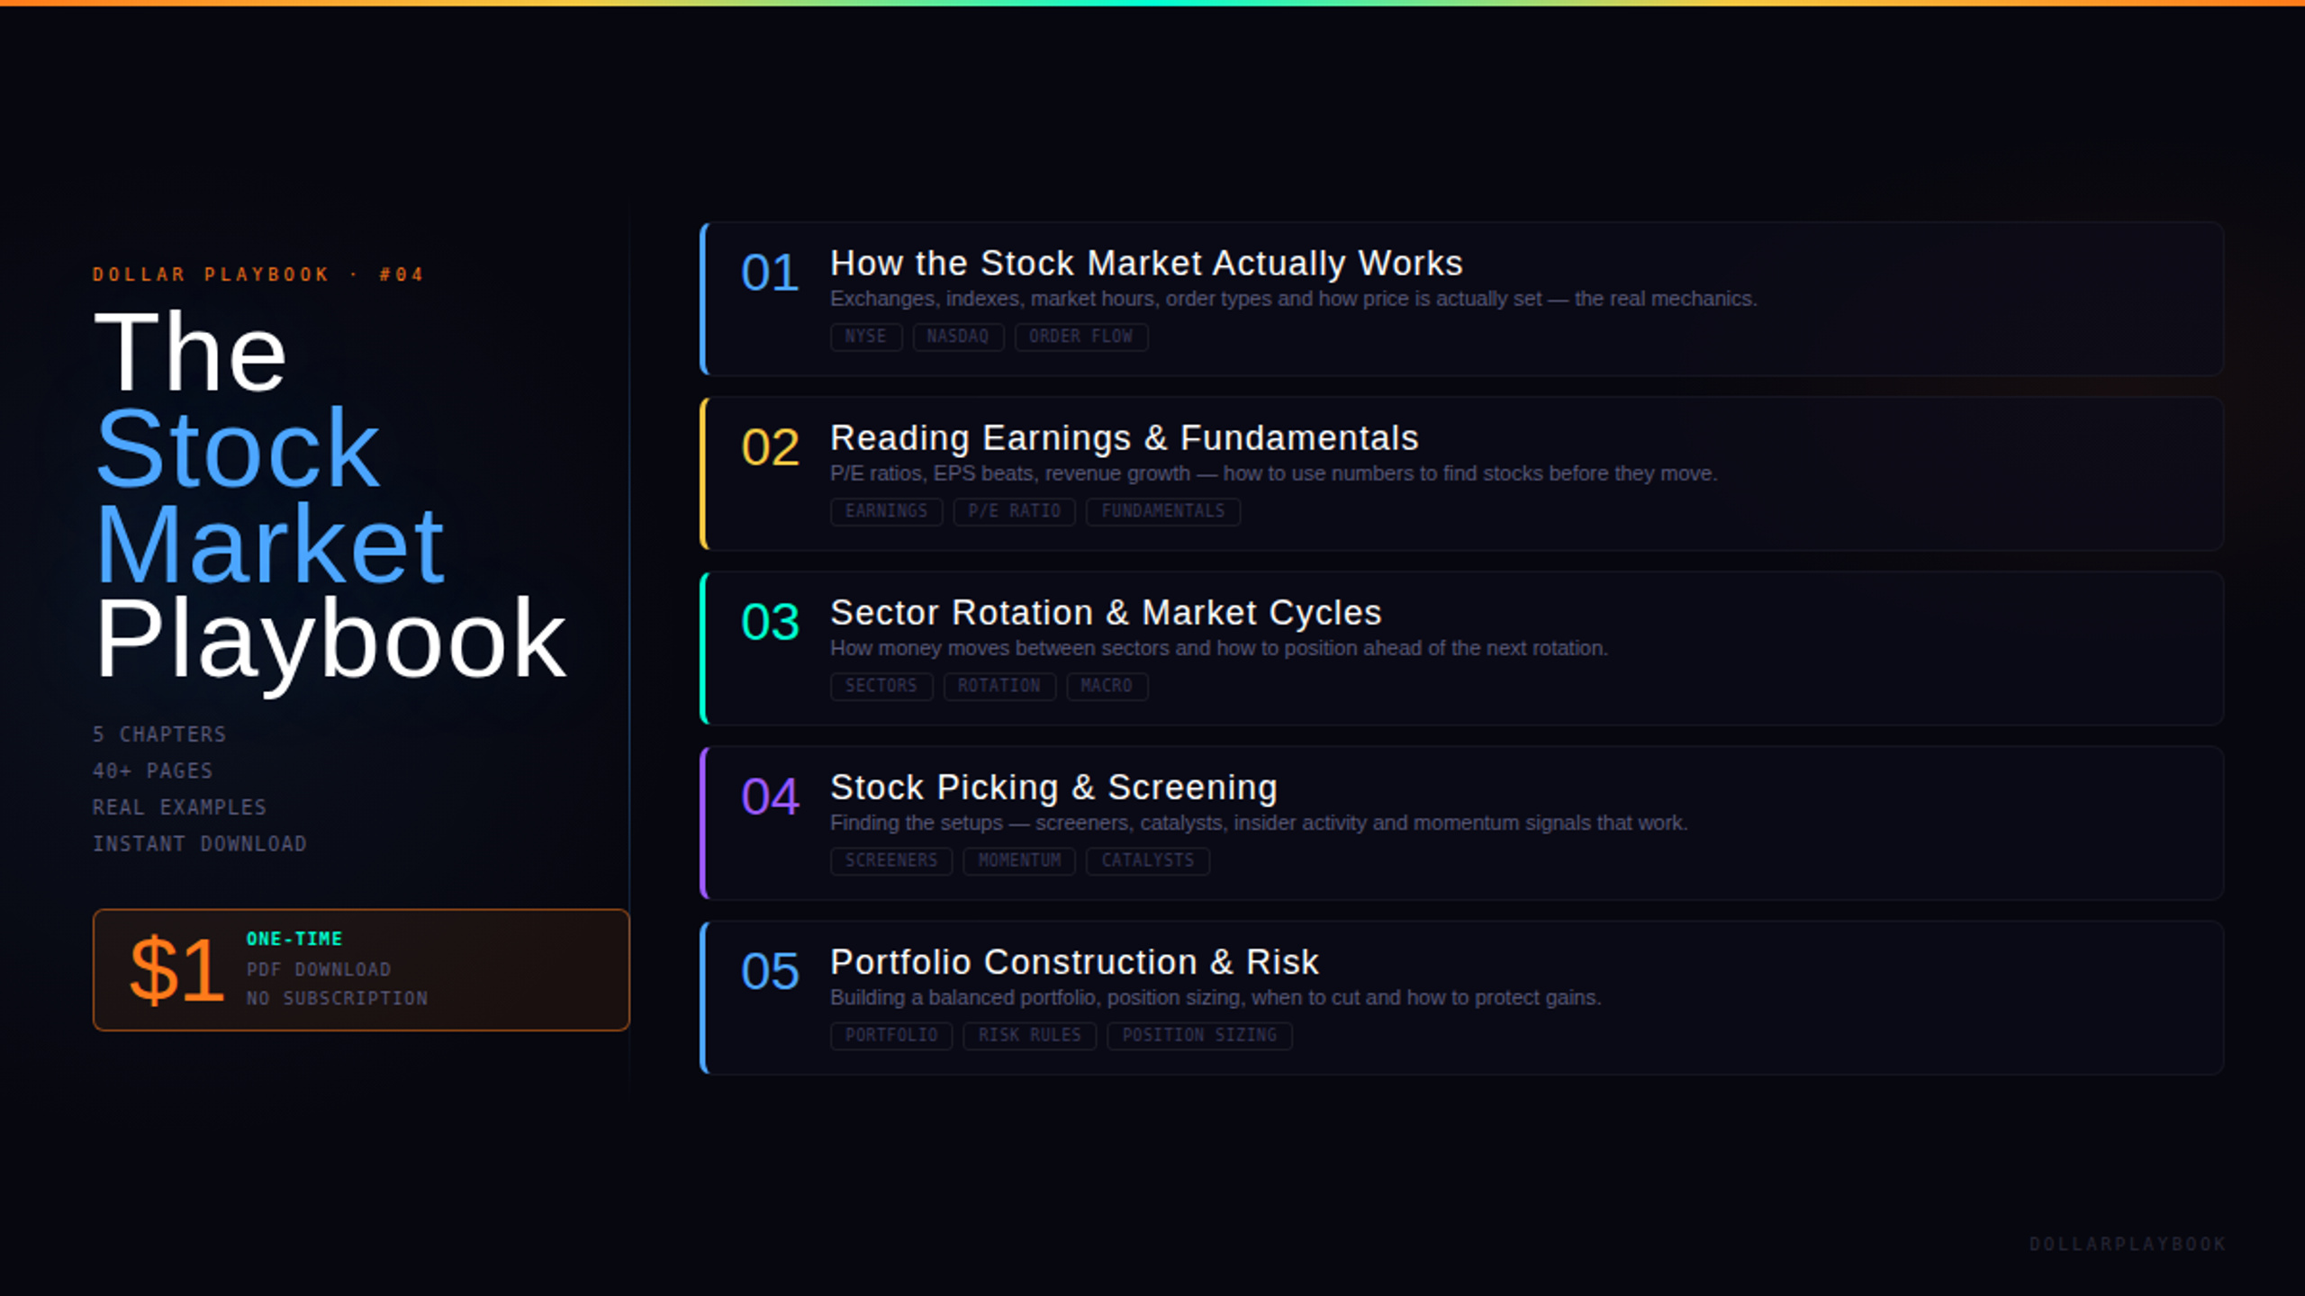The height and width of the screenshot is (1296, 2305).
Task: Click the blue "05" chapter number
Action: point(770,971)
